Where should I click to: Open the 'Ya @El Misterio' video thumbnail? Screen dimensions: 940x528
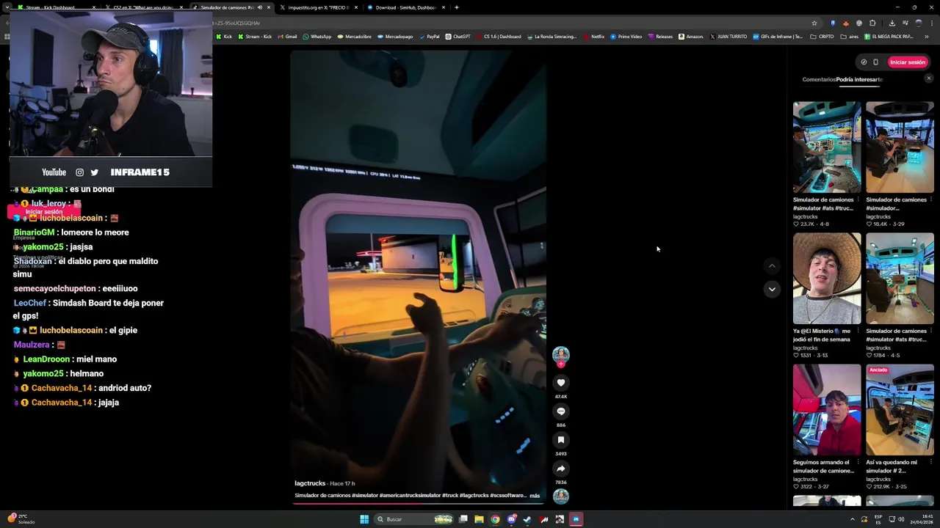827,279
